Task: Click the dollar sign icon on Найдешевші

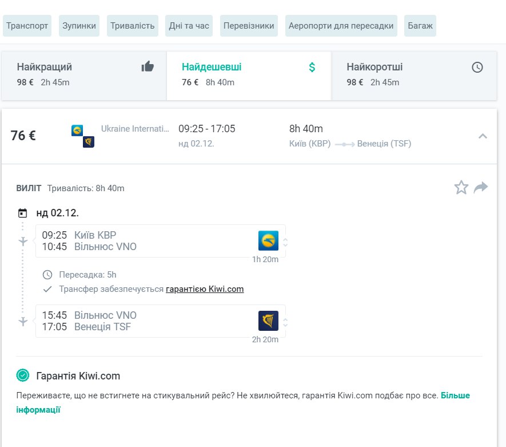Action: pos(312,67)
